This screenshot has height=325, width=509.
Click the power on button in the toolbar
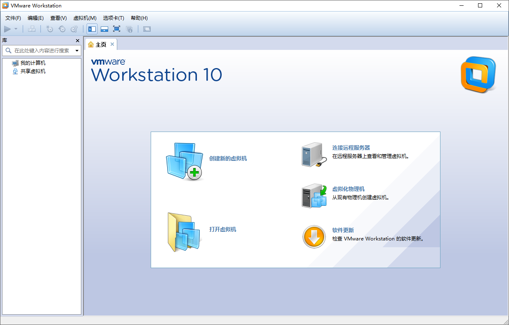click(x=7, y=29)
